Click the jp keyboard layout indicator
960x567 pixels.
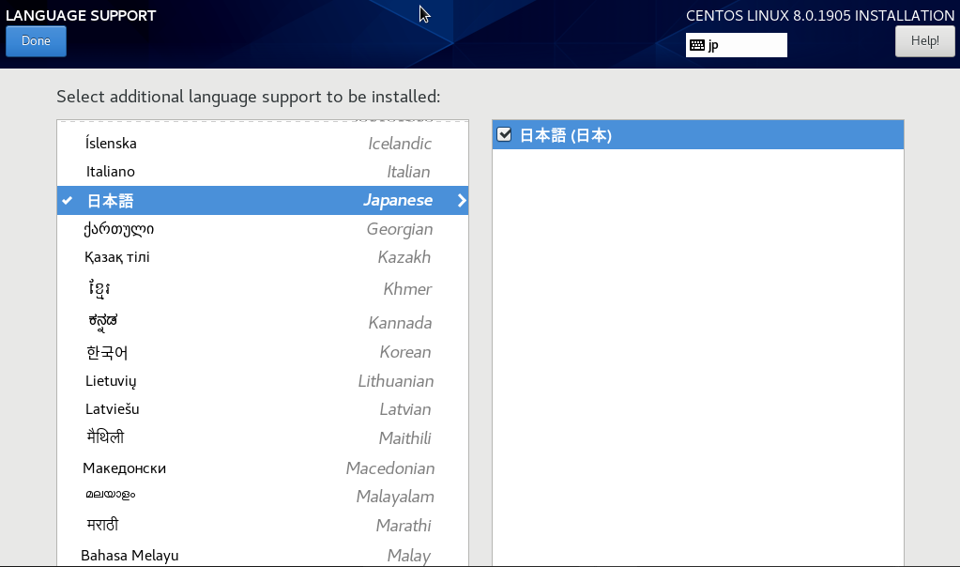[x=736, y=45]
